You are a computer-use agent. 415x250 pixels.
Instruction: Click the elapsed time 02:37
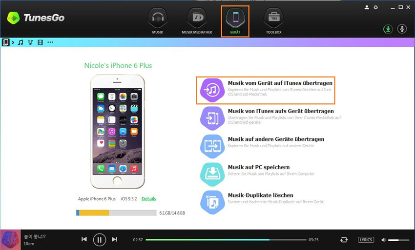[138, 240]
